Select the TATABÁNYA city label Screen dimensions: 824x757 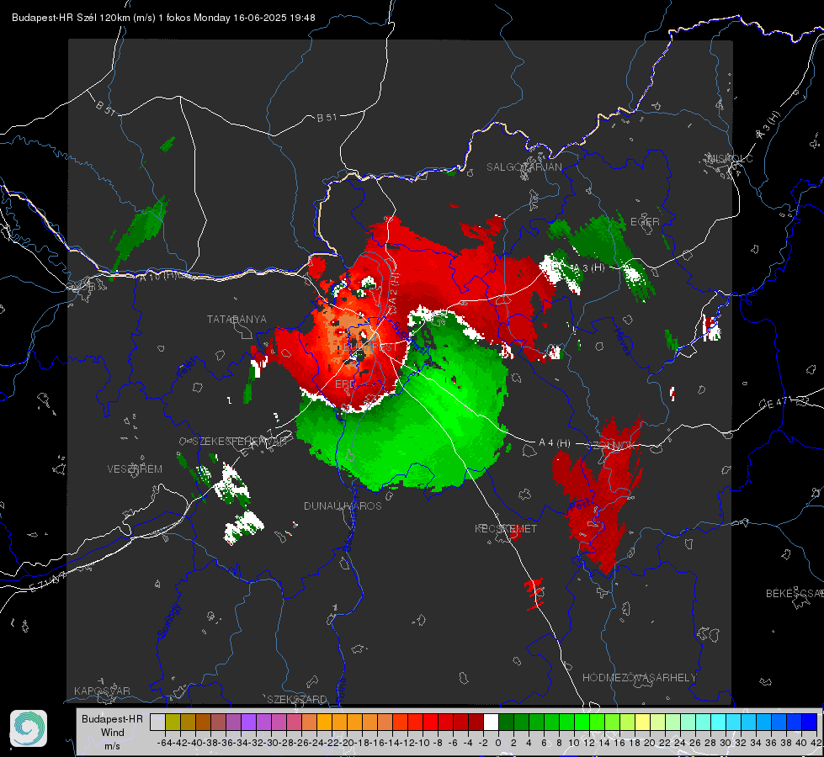[x=237, y=319]
